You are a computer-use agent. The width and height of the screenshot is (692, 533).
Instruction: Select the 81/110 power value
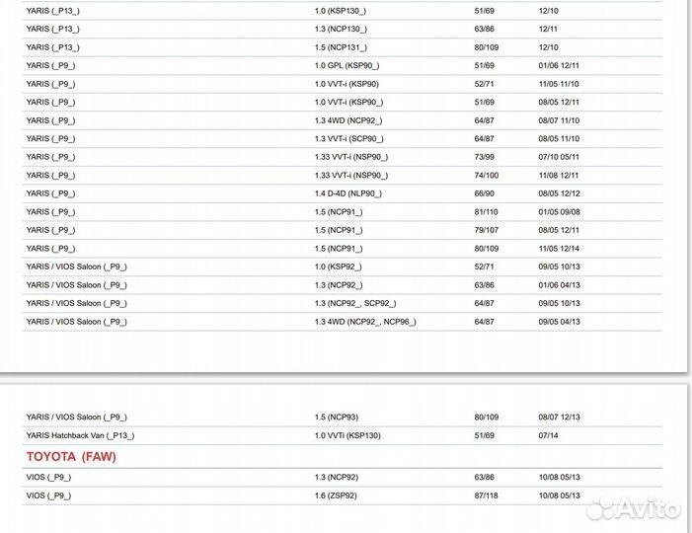(486, 211)
